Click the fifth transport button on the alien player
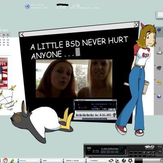The height and width of the screenshot is (163, 163). (x=93, y=115)
